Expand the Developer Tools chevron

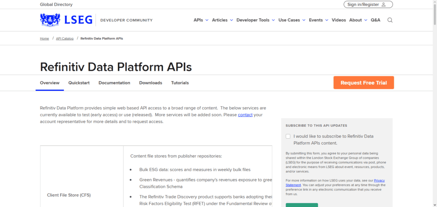(x=273, y=20)
